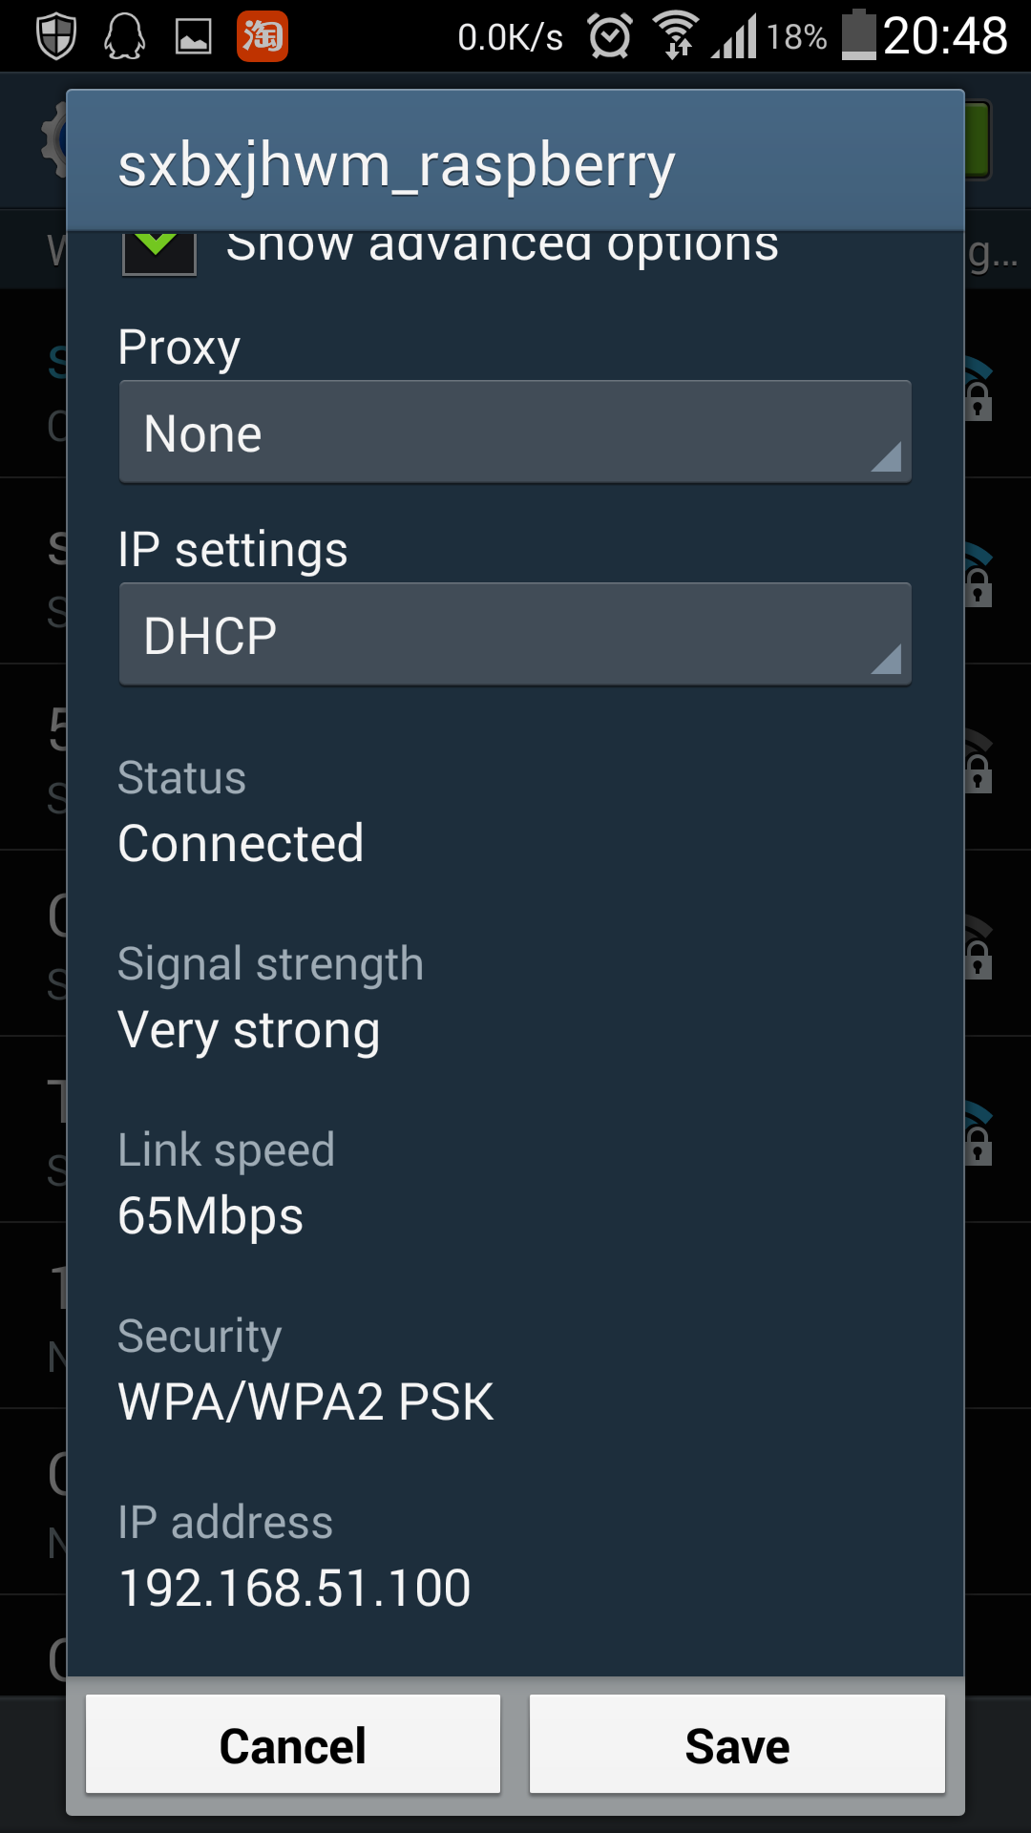Tap the battery status icon
Screen dimensions: 1031x1833
tap(858, 34)
